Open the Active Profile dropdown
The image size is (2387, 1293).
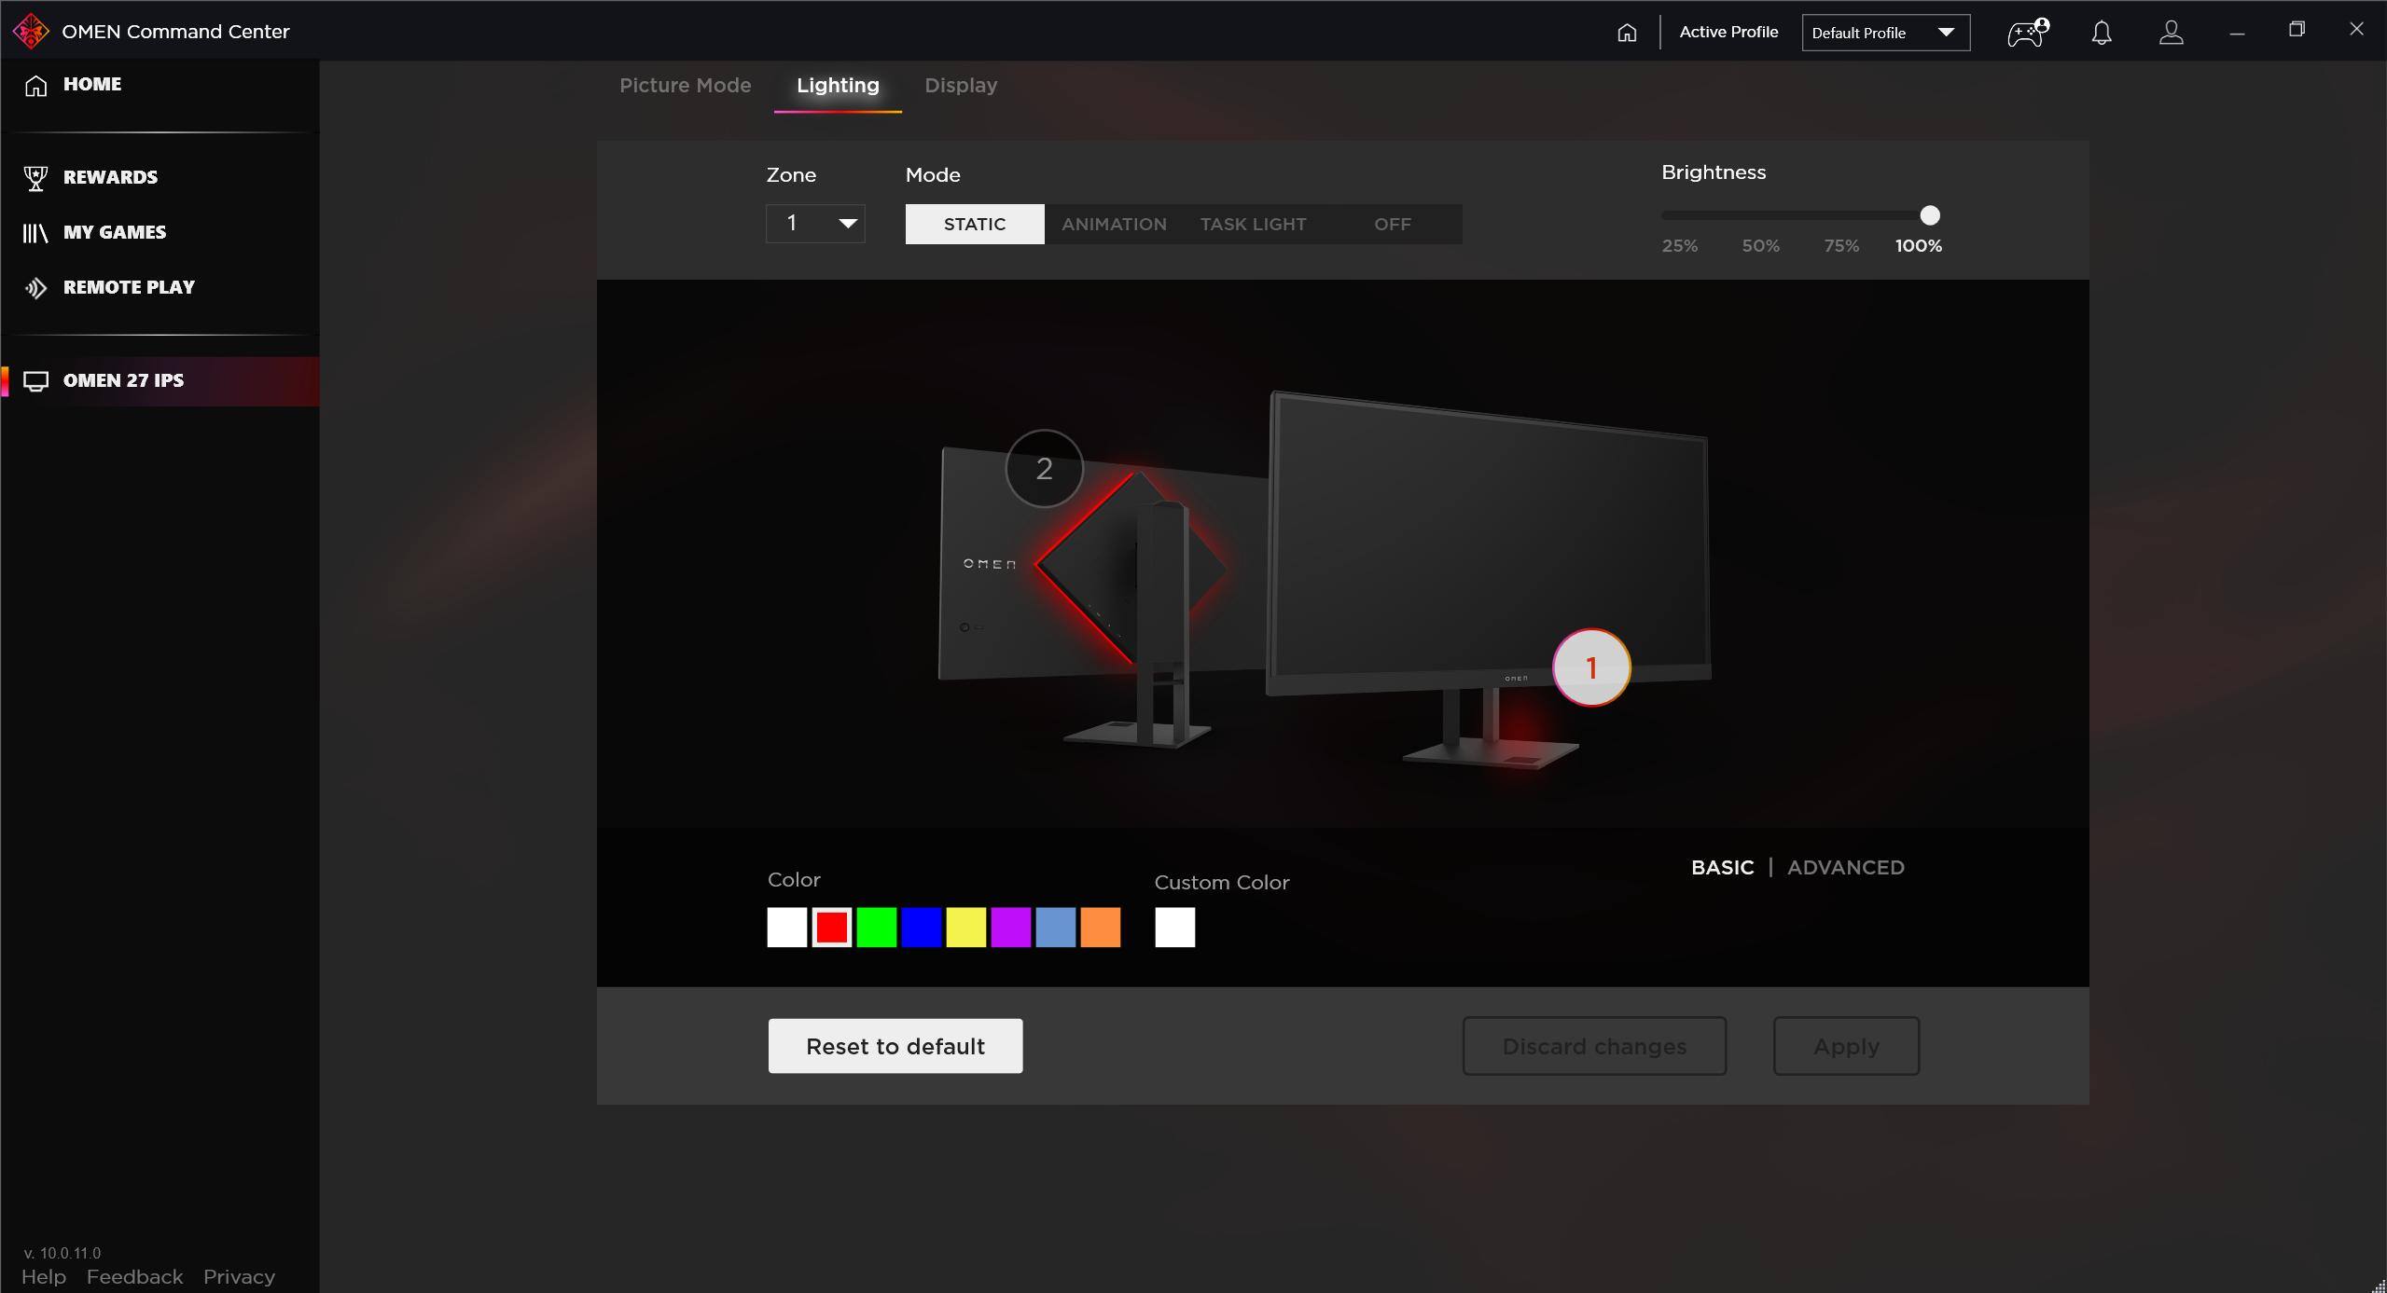tap(1884, 33)
